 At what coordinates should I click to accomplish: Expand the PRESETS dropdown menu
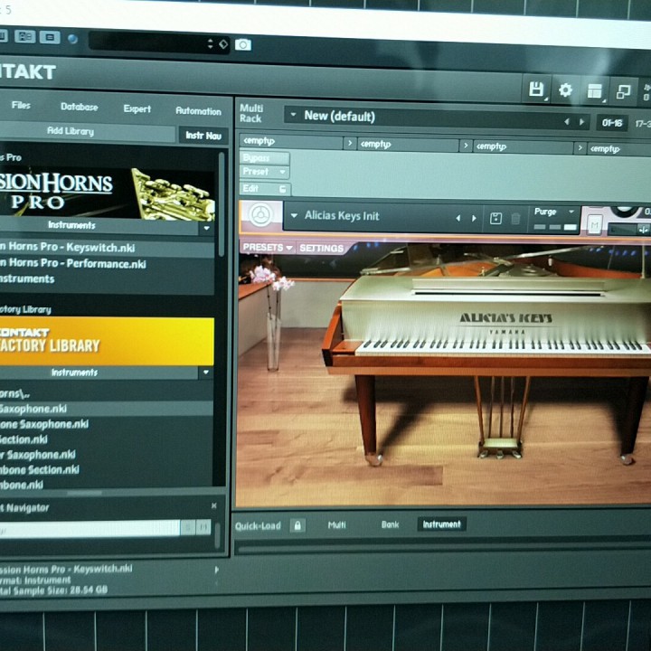tap(267, 247)
